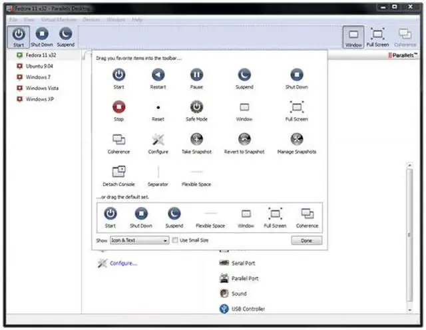This screenshot has width=426, height=330.
Task: Click the Parallel Port device entry
Action: 239,278
